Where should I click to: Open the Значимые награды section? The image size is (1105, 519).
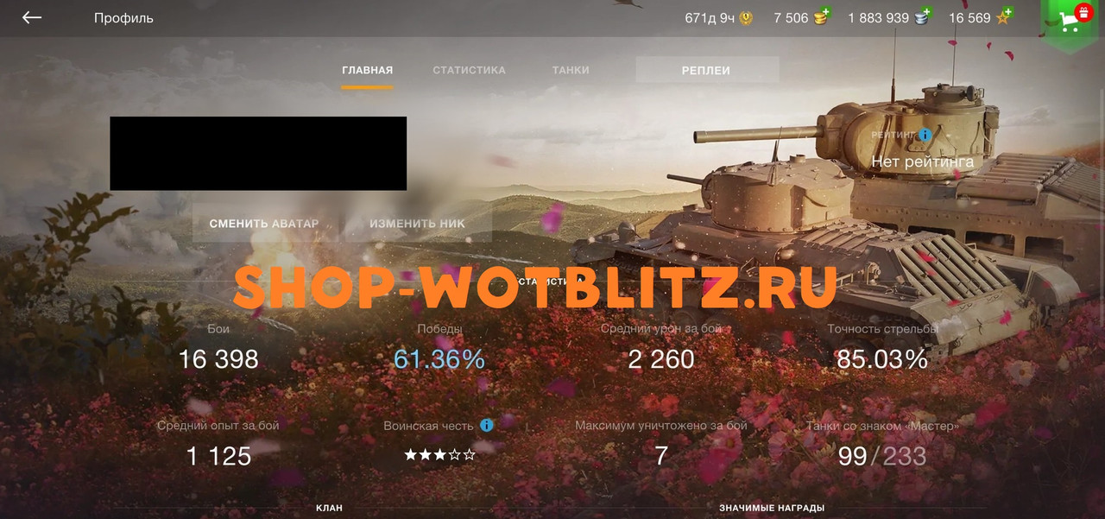(x=772, y=508)
